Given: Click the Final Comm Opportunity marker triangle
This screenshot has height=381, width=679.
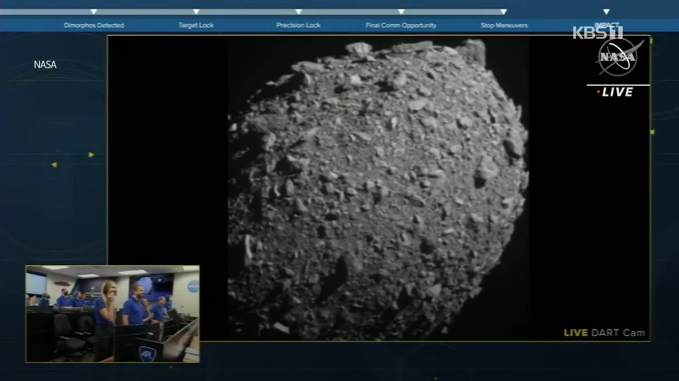Looking at the screenshot, I should click(x=401, y=12).
